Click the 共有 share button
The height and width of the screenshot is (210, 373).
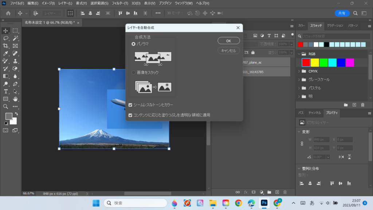342,13
